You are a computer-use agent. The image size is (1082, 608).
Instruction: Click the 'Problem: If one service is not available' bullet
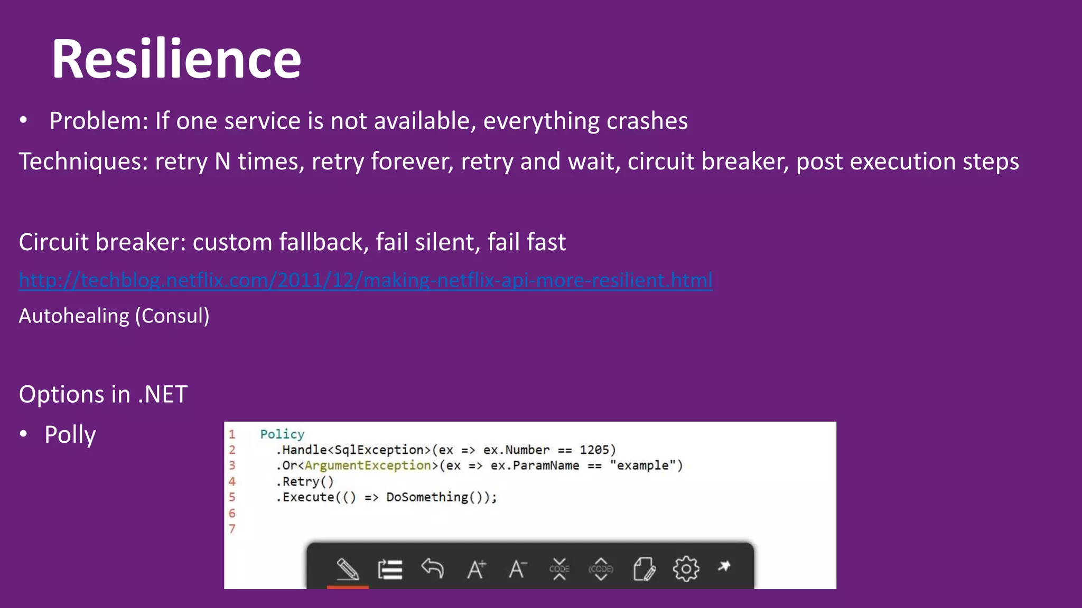368,121
